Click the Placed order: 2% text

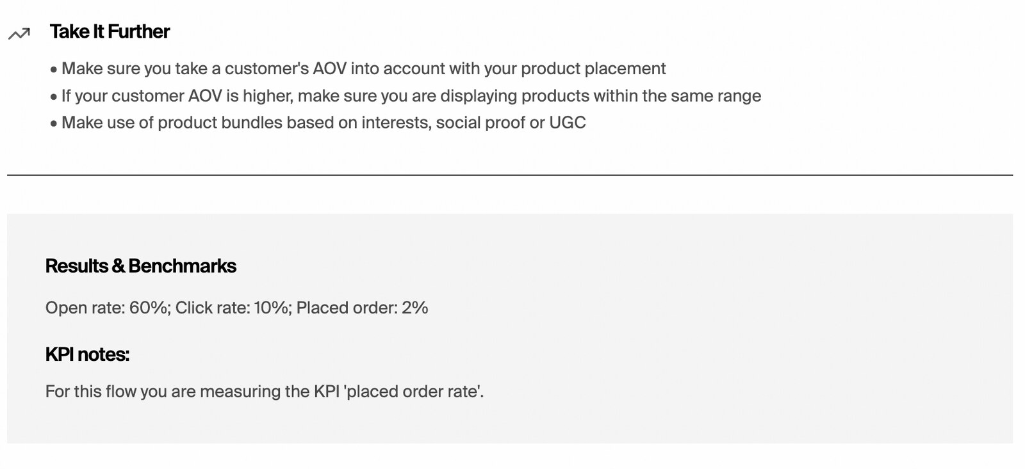click(362, 308)
